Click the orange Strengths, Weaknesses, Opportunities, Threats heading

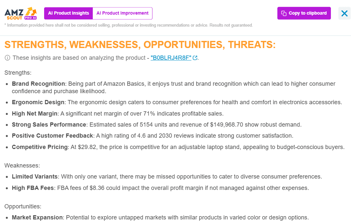(140, 44)
